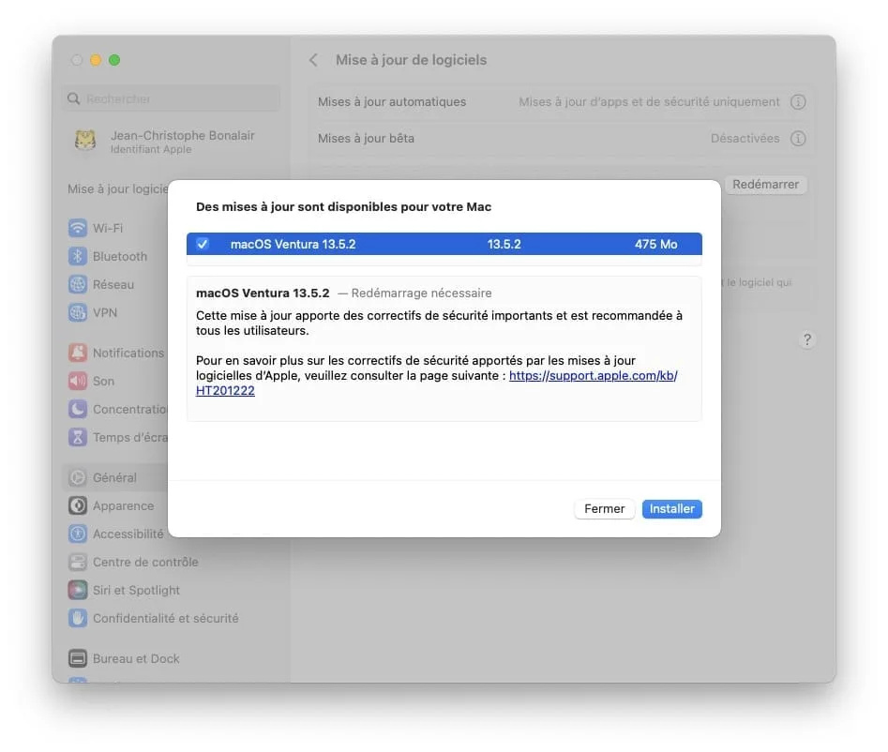
Task: Select Confidentialité et sécurité hand icon
Action: coord(78,618)
